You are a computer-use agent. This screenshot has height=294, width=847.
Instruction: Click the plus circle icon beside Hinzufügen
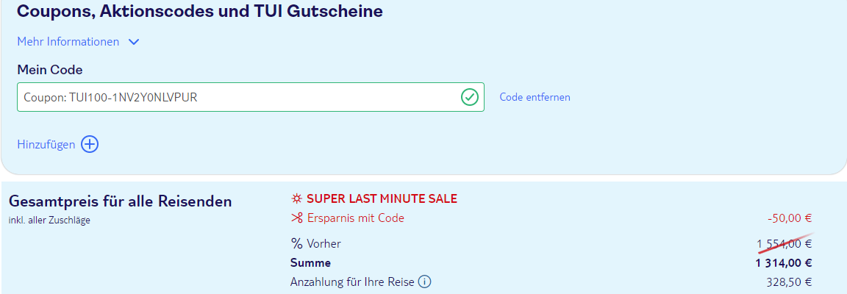[90, 144]
